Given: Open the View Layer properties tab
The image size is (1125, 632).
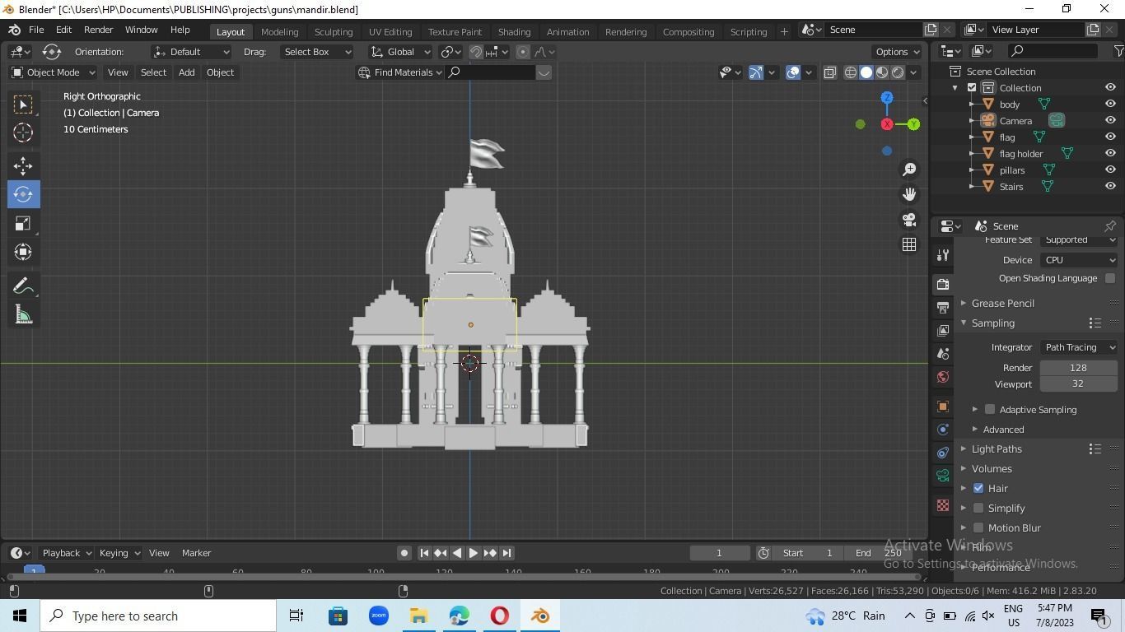Looking at the screenshot, I should (943, 330).
